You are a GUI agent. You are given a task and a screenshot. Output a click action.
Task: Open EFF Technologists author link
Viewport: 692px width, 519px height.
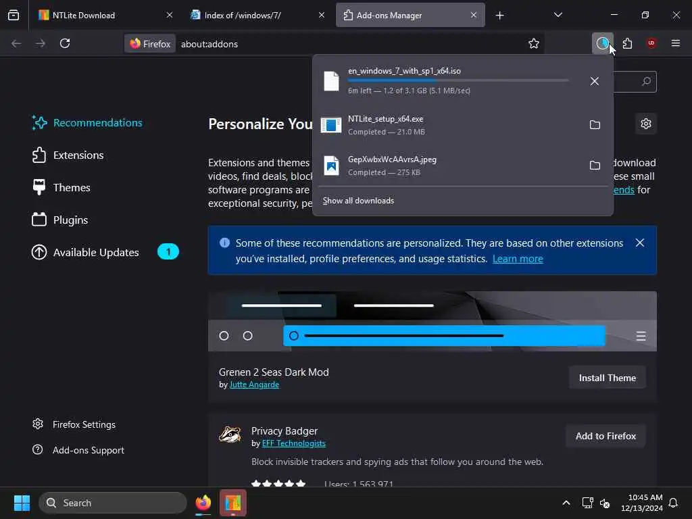293,443
